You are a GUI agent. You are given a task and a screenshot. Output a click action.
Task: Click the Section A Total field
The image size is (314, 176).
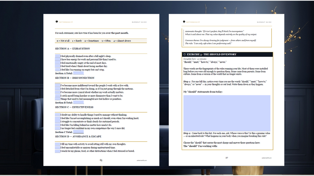tap(78, 73)
